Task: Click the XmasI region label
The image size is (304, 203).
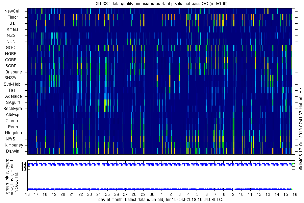Action: [x=12, y=29]
